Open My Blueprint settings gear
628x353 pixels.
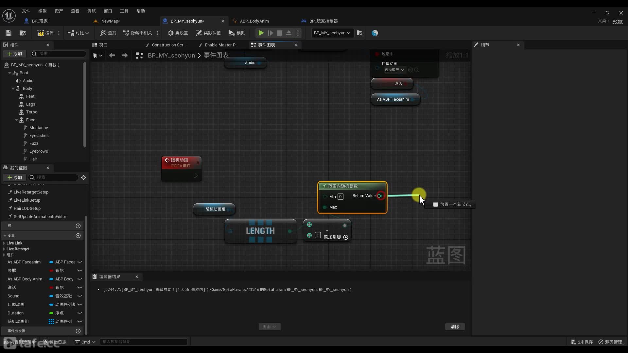83,177
